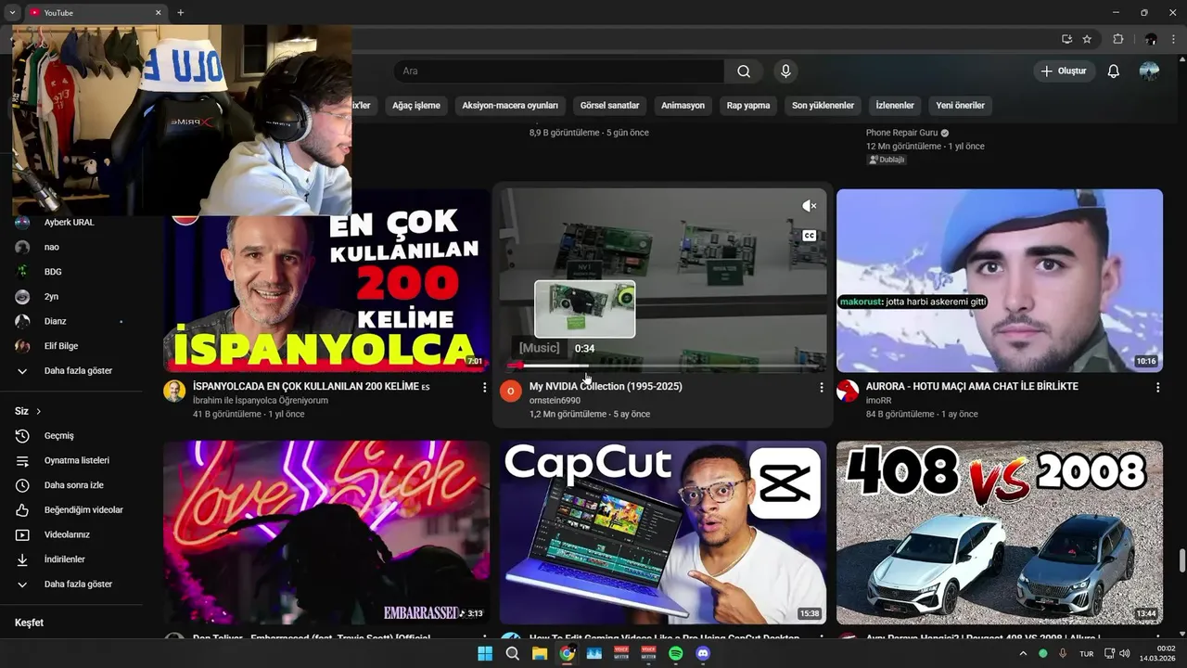Bookmark this page with the star icon

[1087, 39]
